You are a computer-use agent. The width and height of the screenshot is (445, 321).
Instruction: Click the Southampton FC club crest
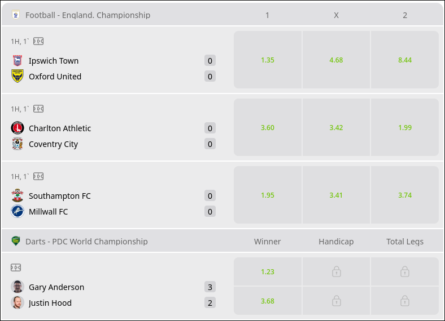tap(17, 196)
